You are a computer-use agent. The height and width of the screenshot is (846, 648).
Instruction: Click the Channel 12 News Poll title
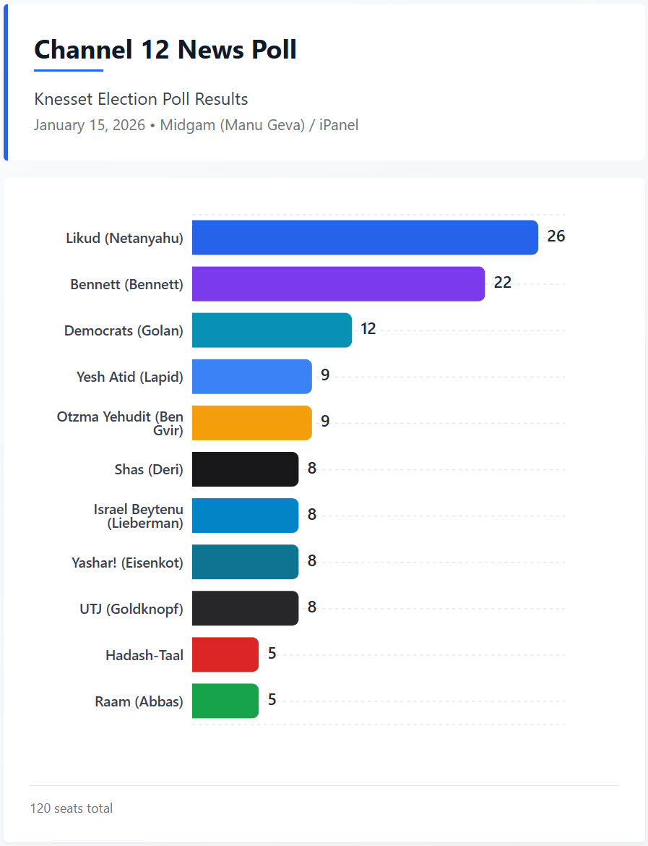click(x=165, y=50)
